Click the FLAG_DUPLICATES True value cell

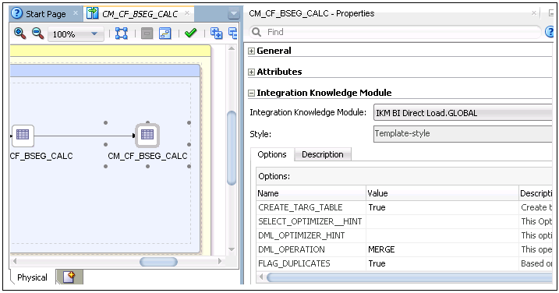(442, 263)
